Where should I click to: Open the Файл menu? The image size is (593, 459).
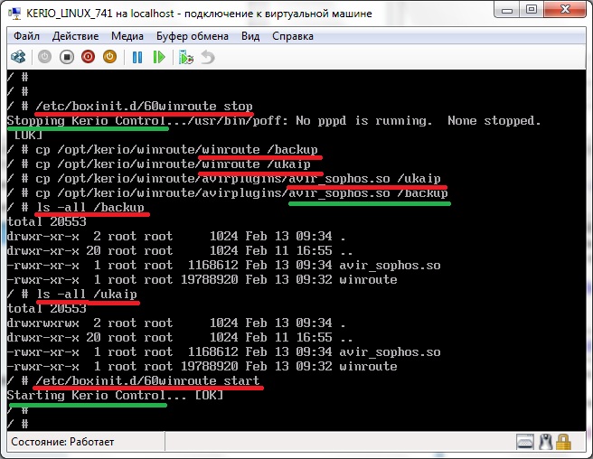point(27,36)
